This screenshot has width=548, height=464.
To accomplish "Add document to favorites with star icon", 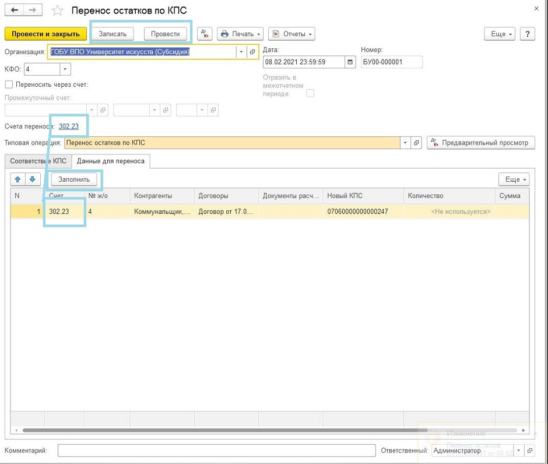I will click(57, 11).
